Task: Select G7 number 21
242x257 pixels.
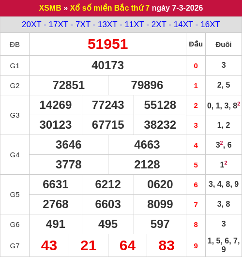Action: [89, 245]
